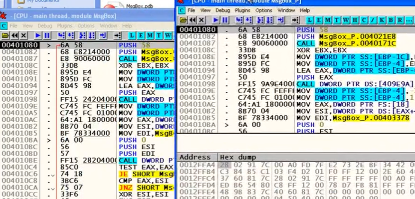
Task: Select address 00401098 in MsgBox_P disassembly
Action: [197, 84]
